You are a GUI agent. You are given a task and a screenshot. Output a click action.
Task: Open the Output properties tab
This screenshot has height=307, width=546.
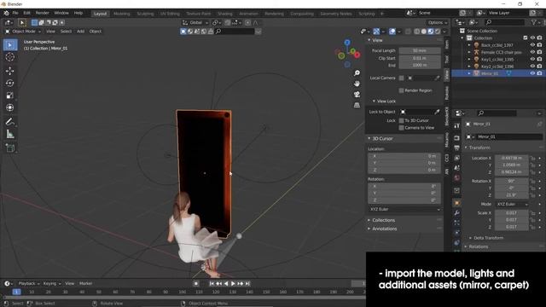tap(457, 148)
